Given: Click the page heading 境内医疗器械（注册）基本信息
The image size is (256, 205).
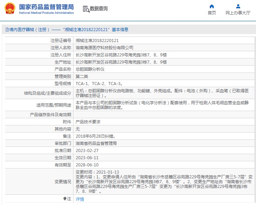Looking at the screenshot, I should [67, 30].
